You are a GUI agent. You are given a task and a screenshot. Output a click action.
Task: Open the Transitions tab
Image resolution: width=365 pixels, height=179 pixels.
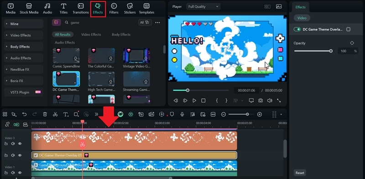pyautogui.click(x=81, y=9)
